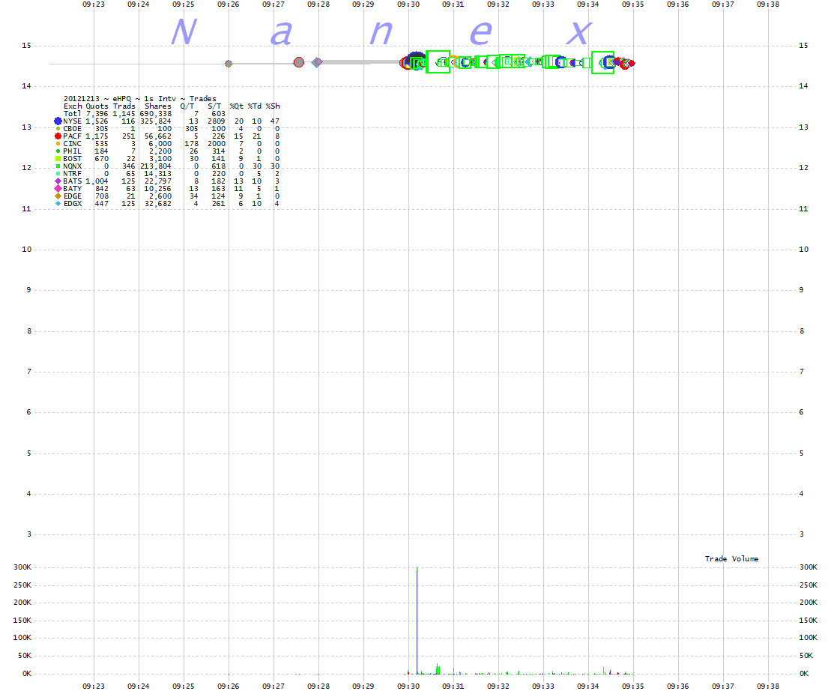Click the 'PACF' exchange label
This screenshot has height=691, width=831.
point(72,136)
